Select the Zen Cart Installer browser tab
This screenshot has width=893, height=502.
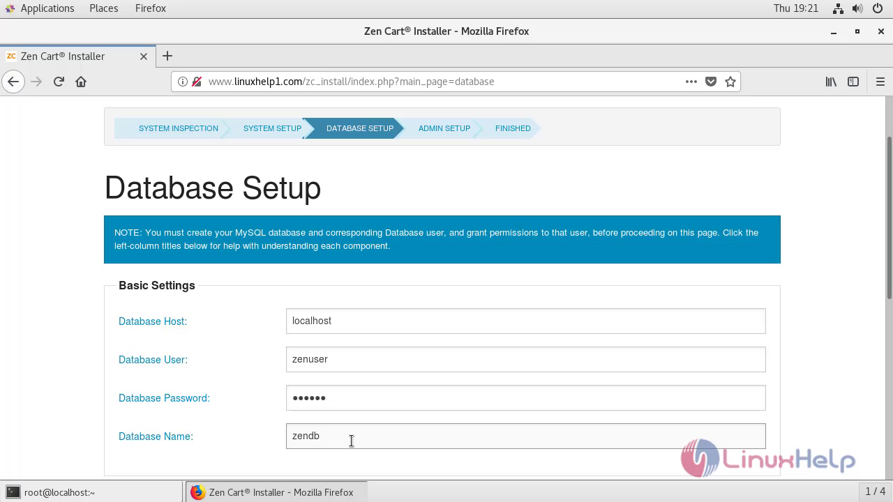tap(77, 56)
